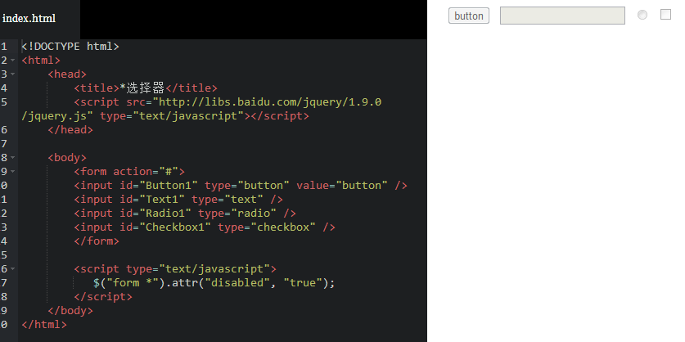The width and height of the screenshot is (685, 342).
Task: Click line number 7 in the gutter
Action: (x=4, y=144)
